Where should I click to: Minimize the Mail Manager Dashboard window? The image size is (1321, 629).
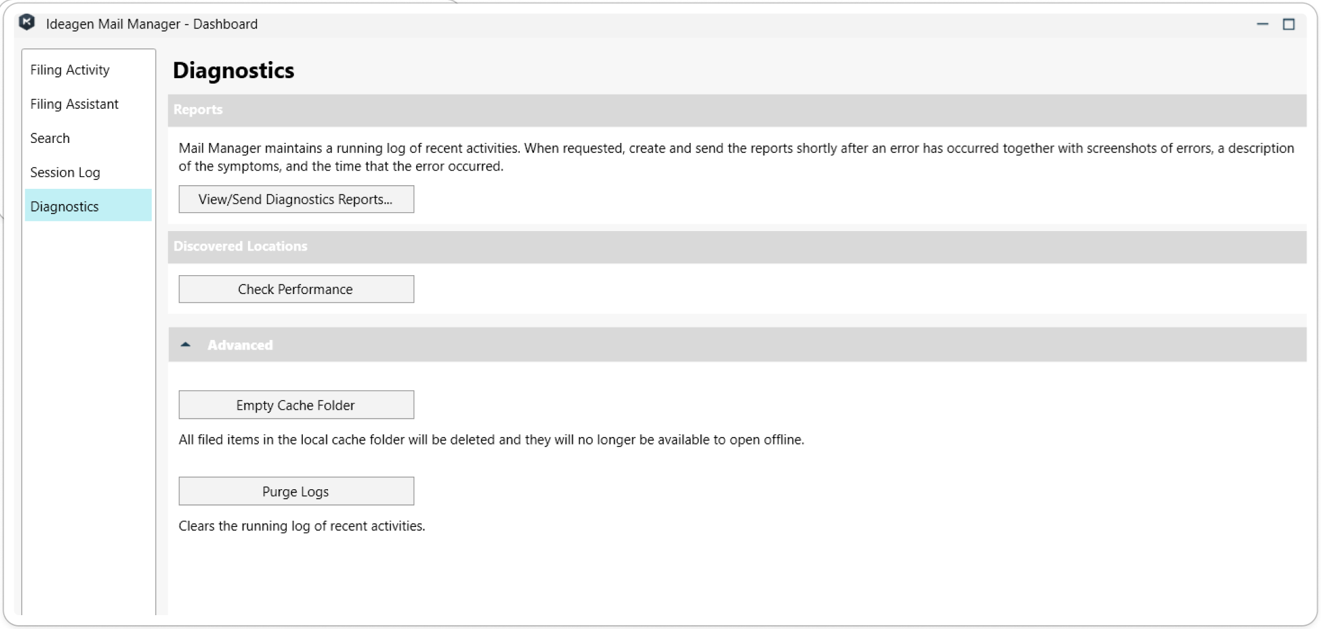pyautogui.click(x=1262, y=24)
